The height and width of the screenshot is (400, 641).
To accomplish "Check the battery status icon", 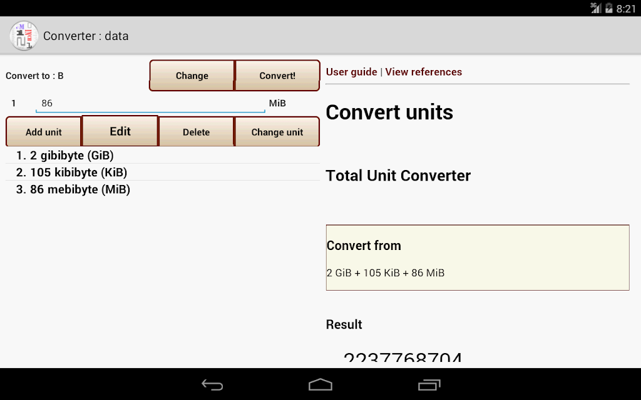I will [609, 7].
